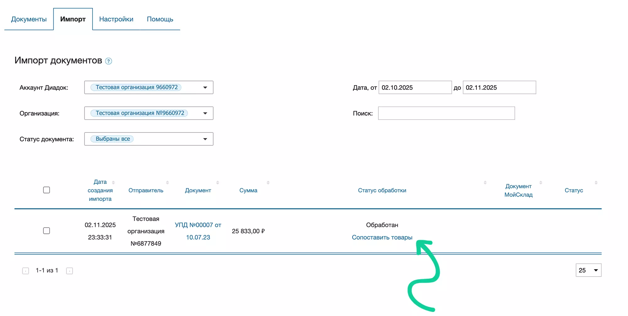The width and height of the screenshot is (628, 316).
Task: Click the help icon next to Импорт документов
Action: tap(108, 61)
